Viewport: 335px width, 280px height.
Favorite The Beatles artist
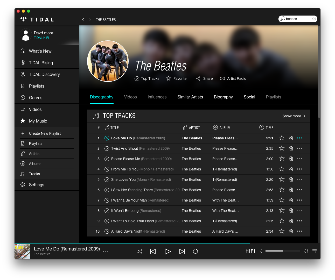click(176, 78)
